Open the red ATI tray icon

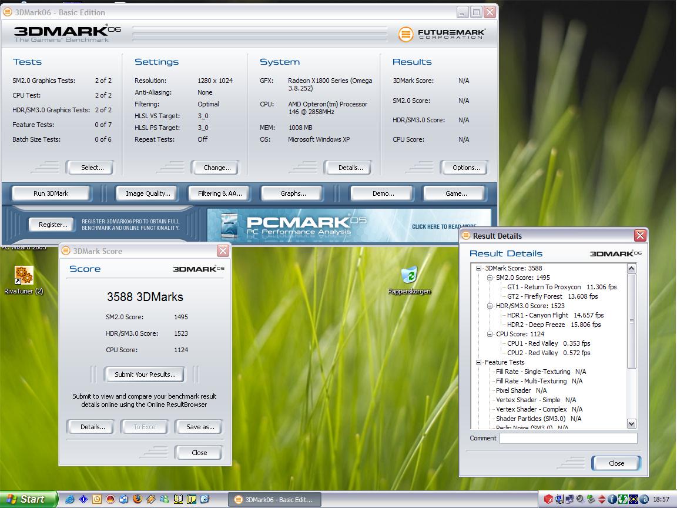(x=548, y=499)
